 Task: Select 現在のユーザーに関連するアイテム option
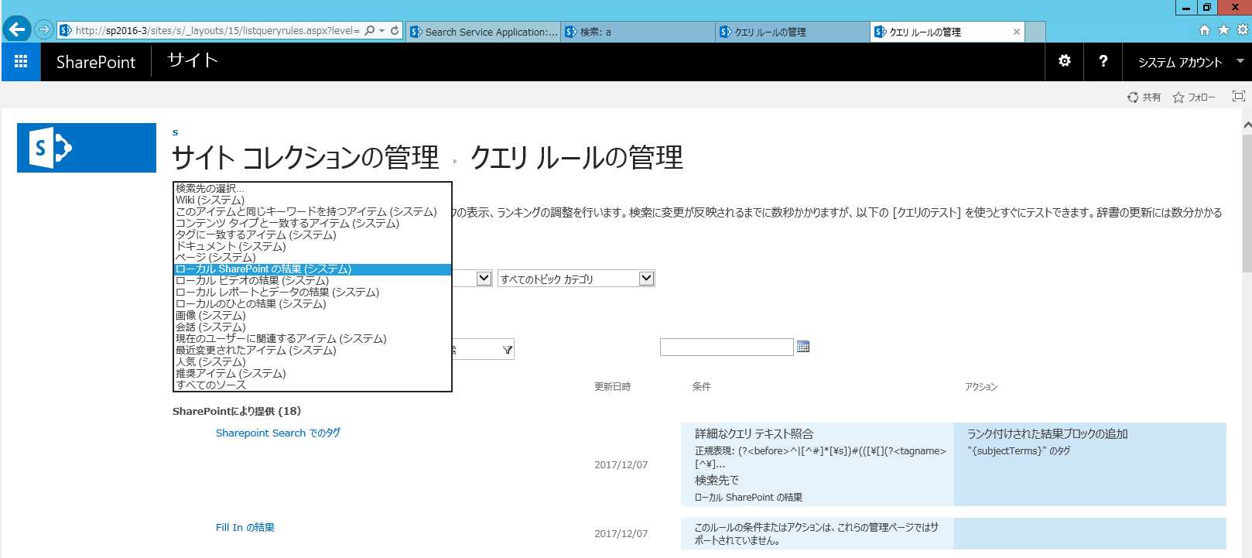[313, 338]
